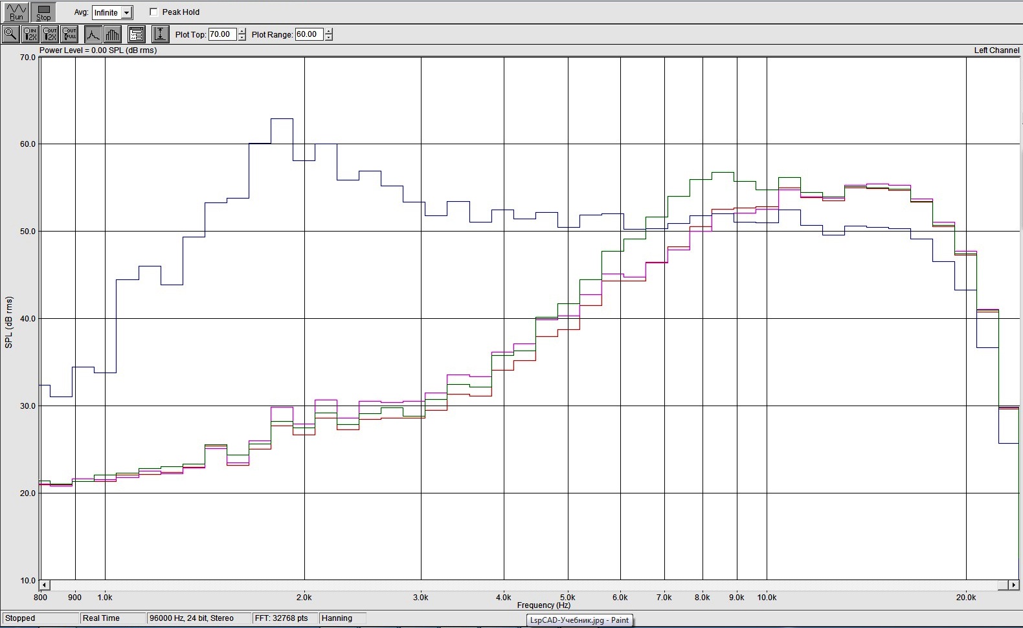Click the 1.0k frequency axis tick label
Image resolution: width=1023 pixels, height=628 pixels.
pos(105,598)
